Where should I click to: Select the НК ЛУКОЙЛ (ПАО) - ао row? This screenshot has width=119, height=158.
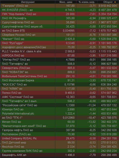click(59, 10)
